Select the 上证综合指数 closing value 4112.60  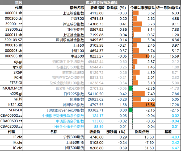pos(97,13)
